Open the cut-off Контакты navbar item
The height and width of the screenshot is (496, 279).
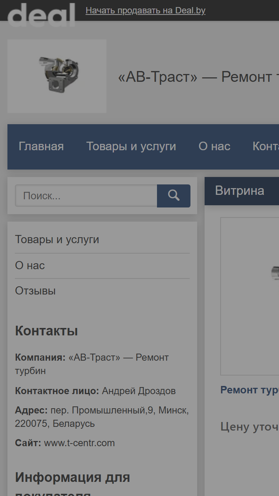[266, 146]
